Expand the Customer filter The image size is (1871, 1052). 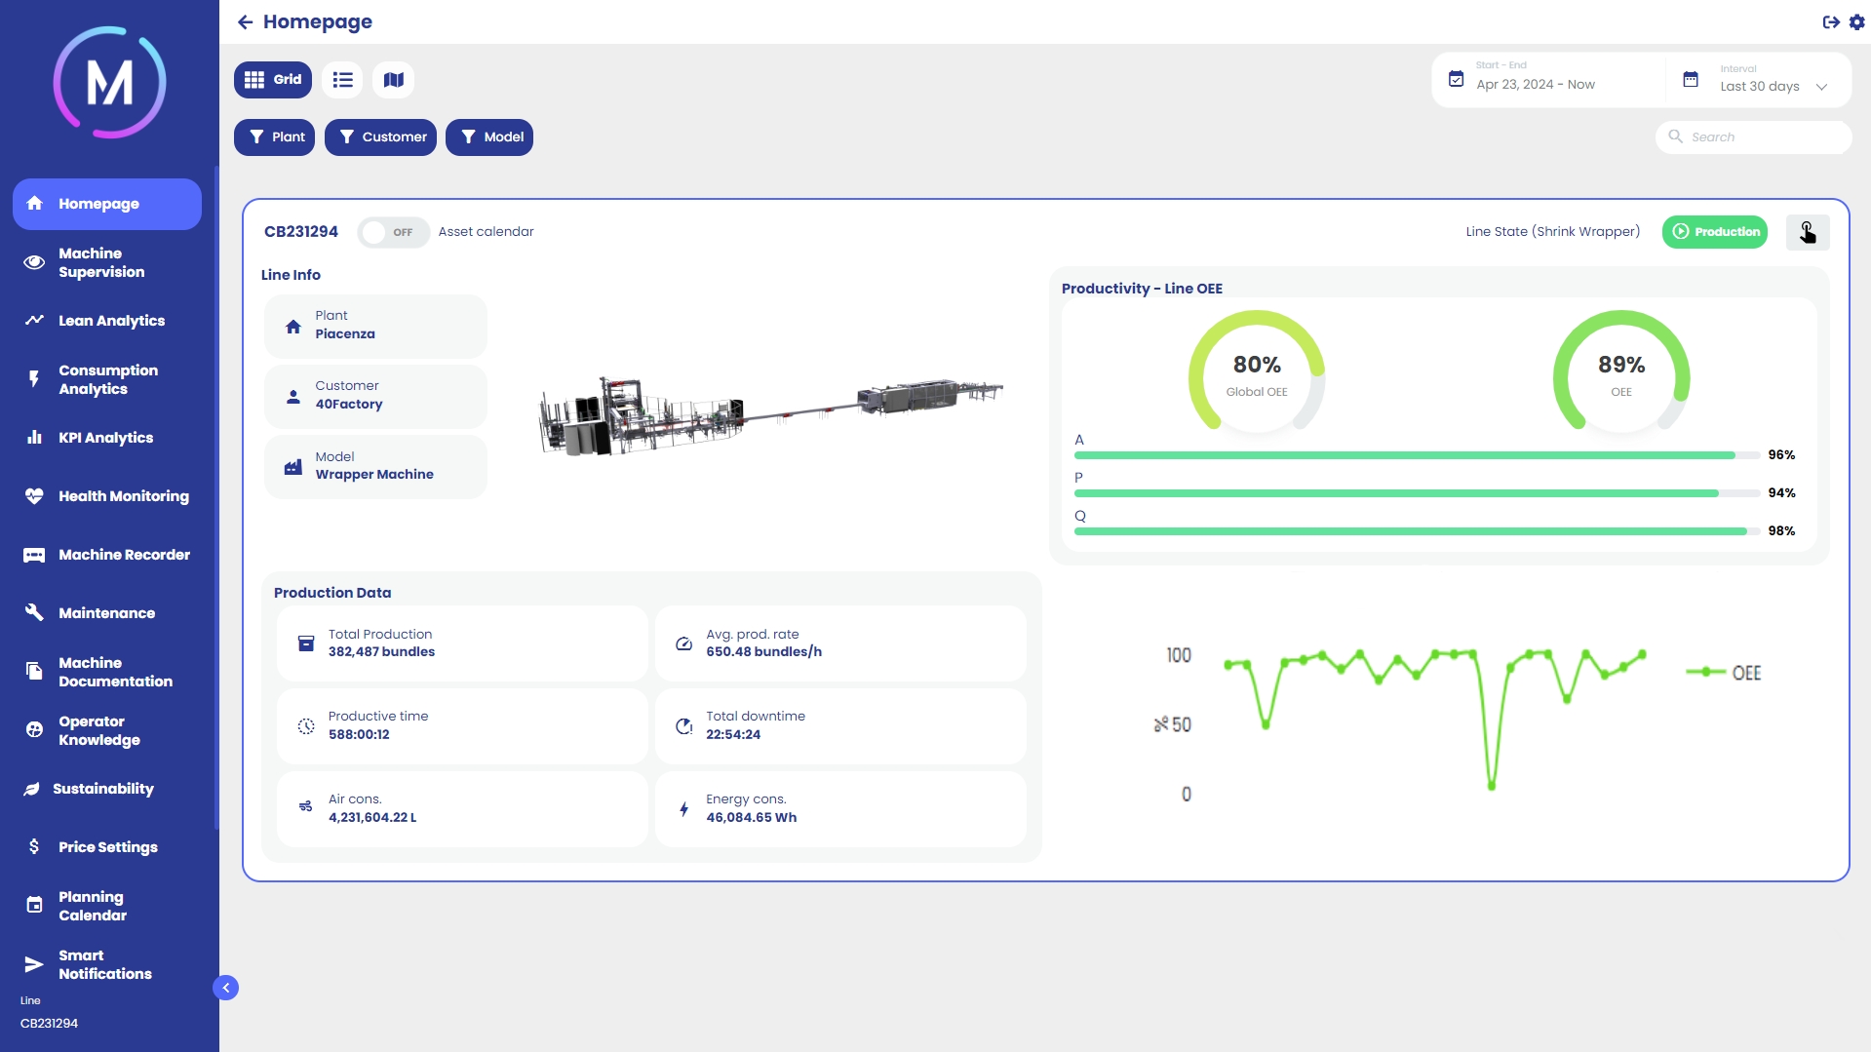click(380, 137)
